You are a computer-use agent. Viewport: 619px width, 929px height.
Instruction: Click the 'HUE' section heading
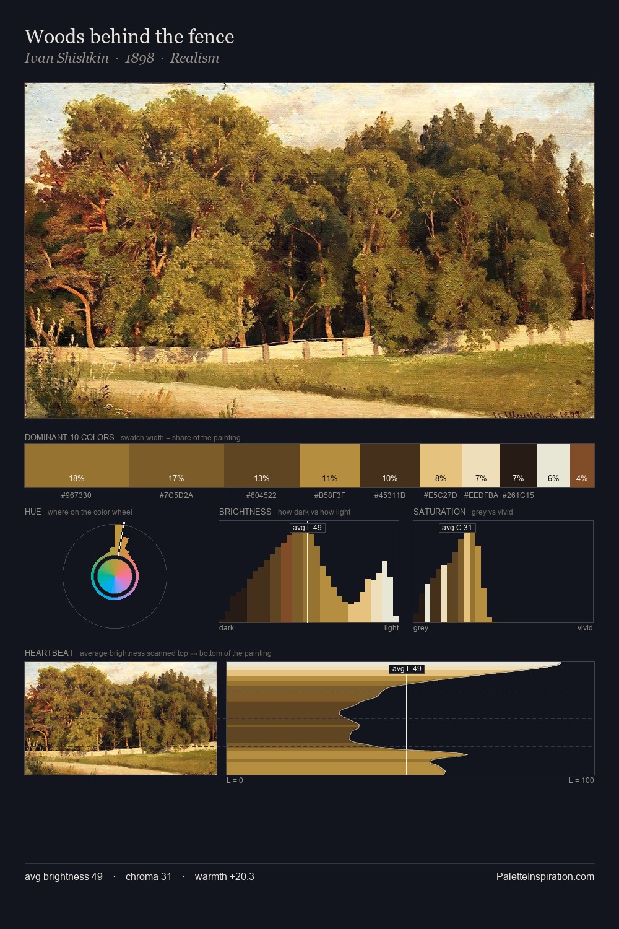tap(33, 512)
